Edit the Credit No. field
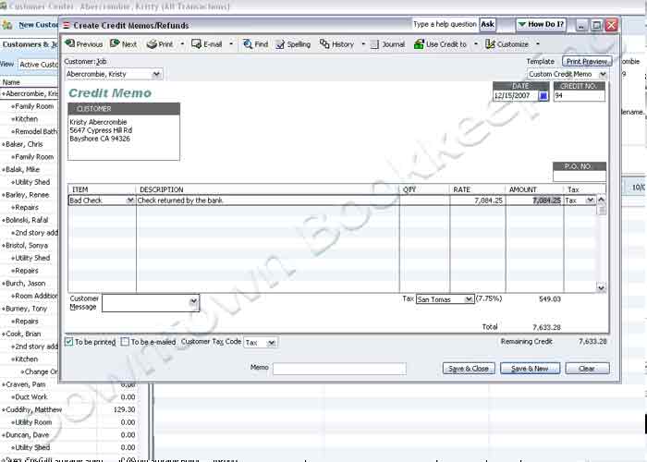The image size is (647, 462). point(580,96)
